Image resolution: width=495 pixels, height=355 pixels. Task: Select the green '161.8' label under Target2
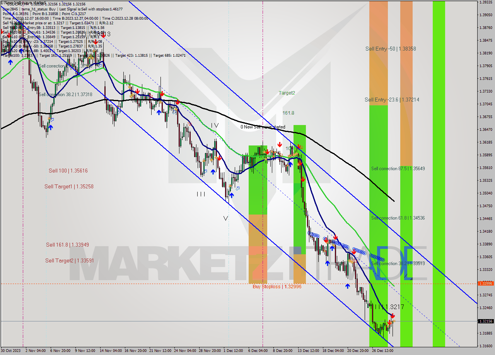tap(288, 113)
